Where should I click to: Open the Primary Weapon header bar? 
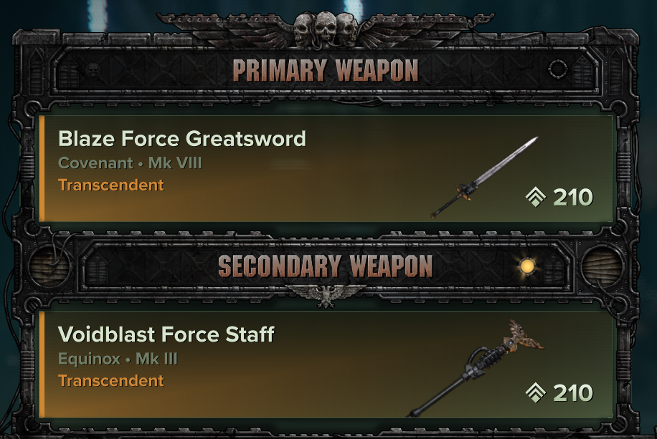tap(326, 70)
